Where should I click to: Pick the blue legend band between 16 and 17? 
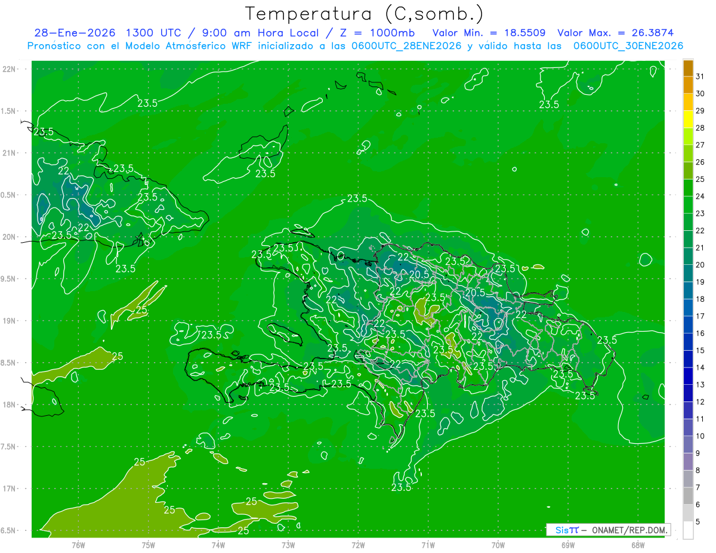[x=688, y=325]
